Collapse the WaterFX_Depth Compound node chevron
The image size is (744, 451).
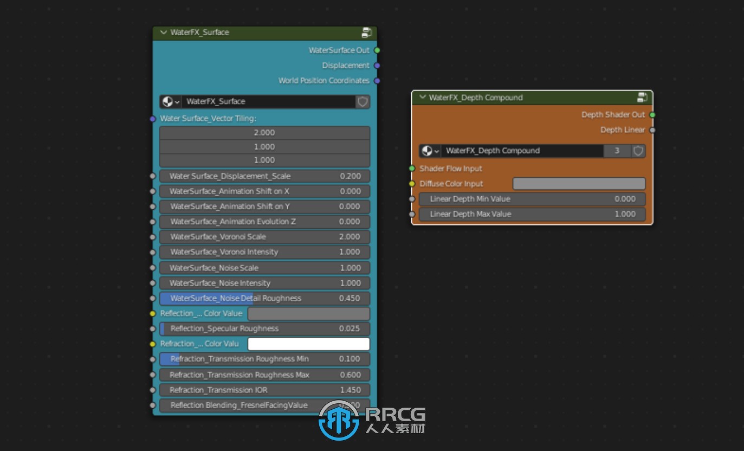click(x=423, y=98)
